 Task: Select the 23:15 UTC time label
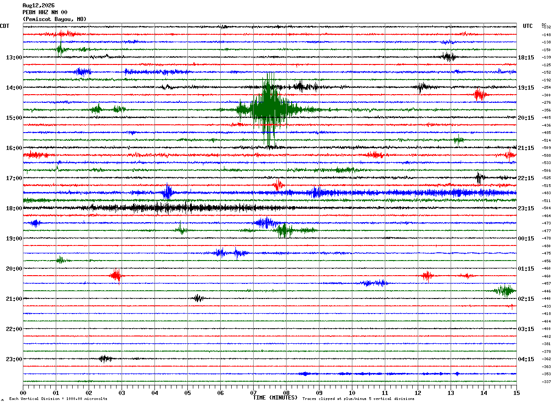pos(526,208)
